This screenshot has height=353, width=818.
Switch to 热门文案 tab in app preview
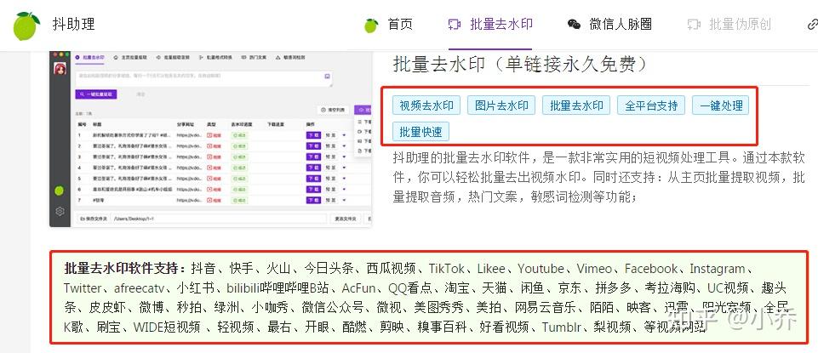pyautogui.click(x=254, y=57)
